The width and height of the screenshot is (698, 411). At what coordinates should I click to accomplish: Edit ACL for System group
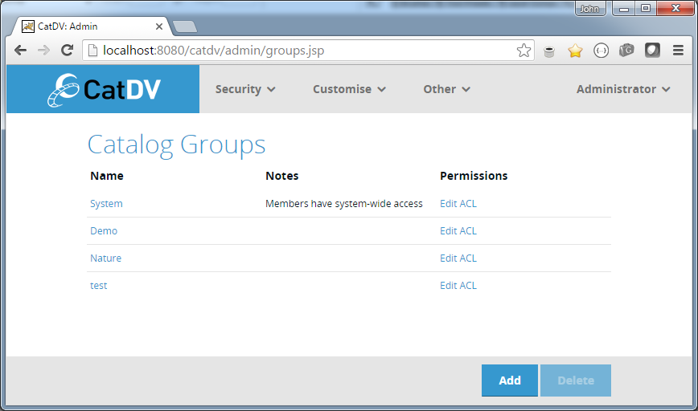pyautogui.click(x=458, y=204)
